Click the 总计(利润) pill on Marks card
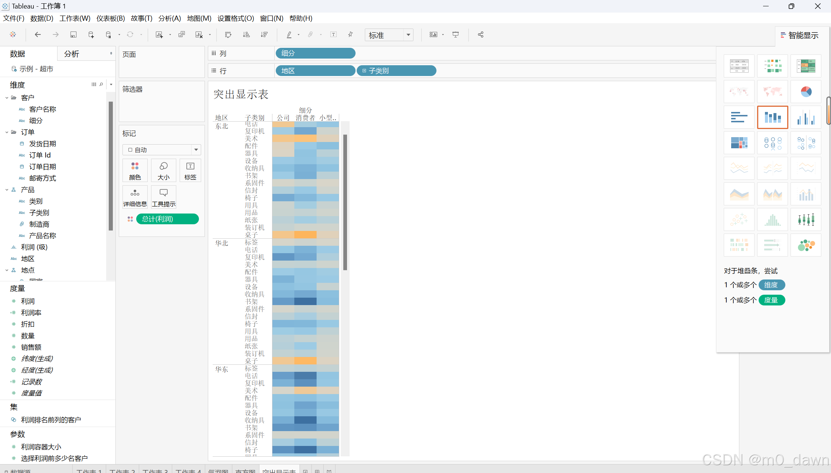 [167, 219]
